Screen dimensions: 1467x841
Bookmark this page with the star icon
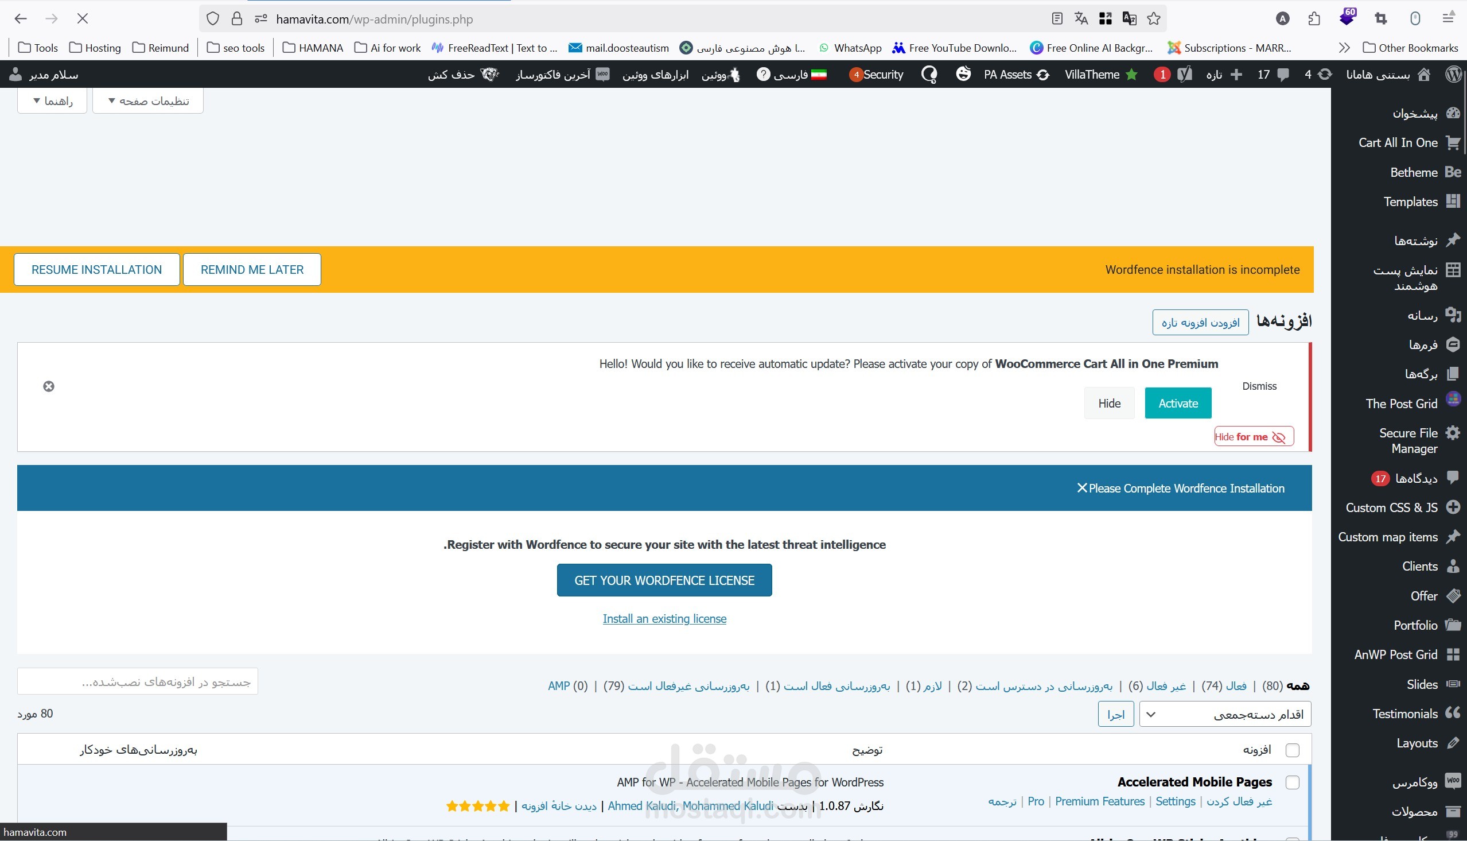coord(1154,19)
